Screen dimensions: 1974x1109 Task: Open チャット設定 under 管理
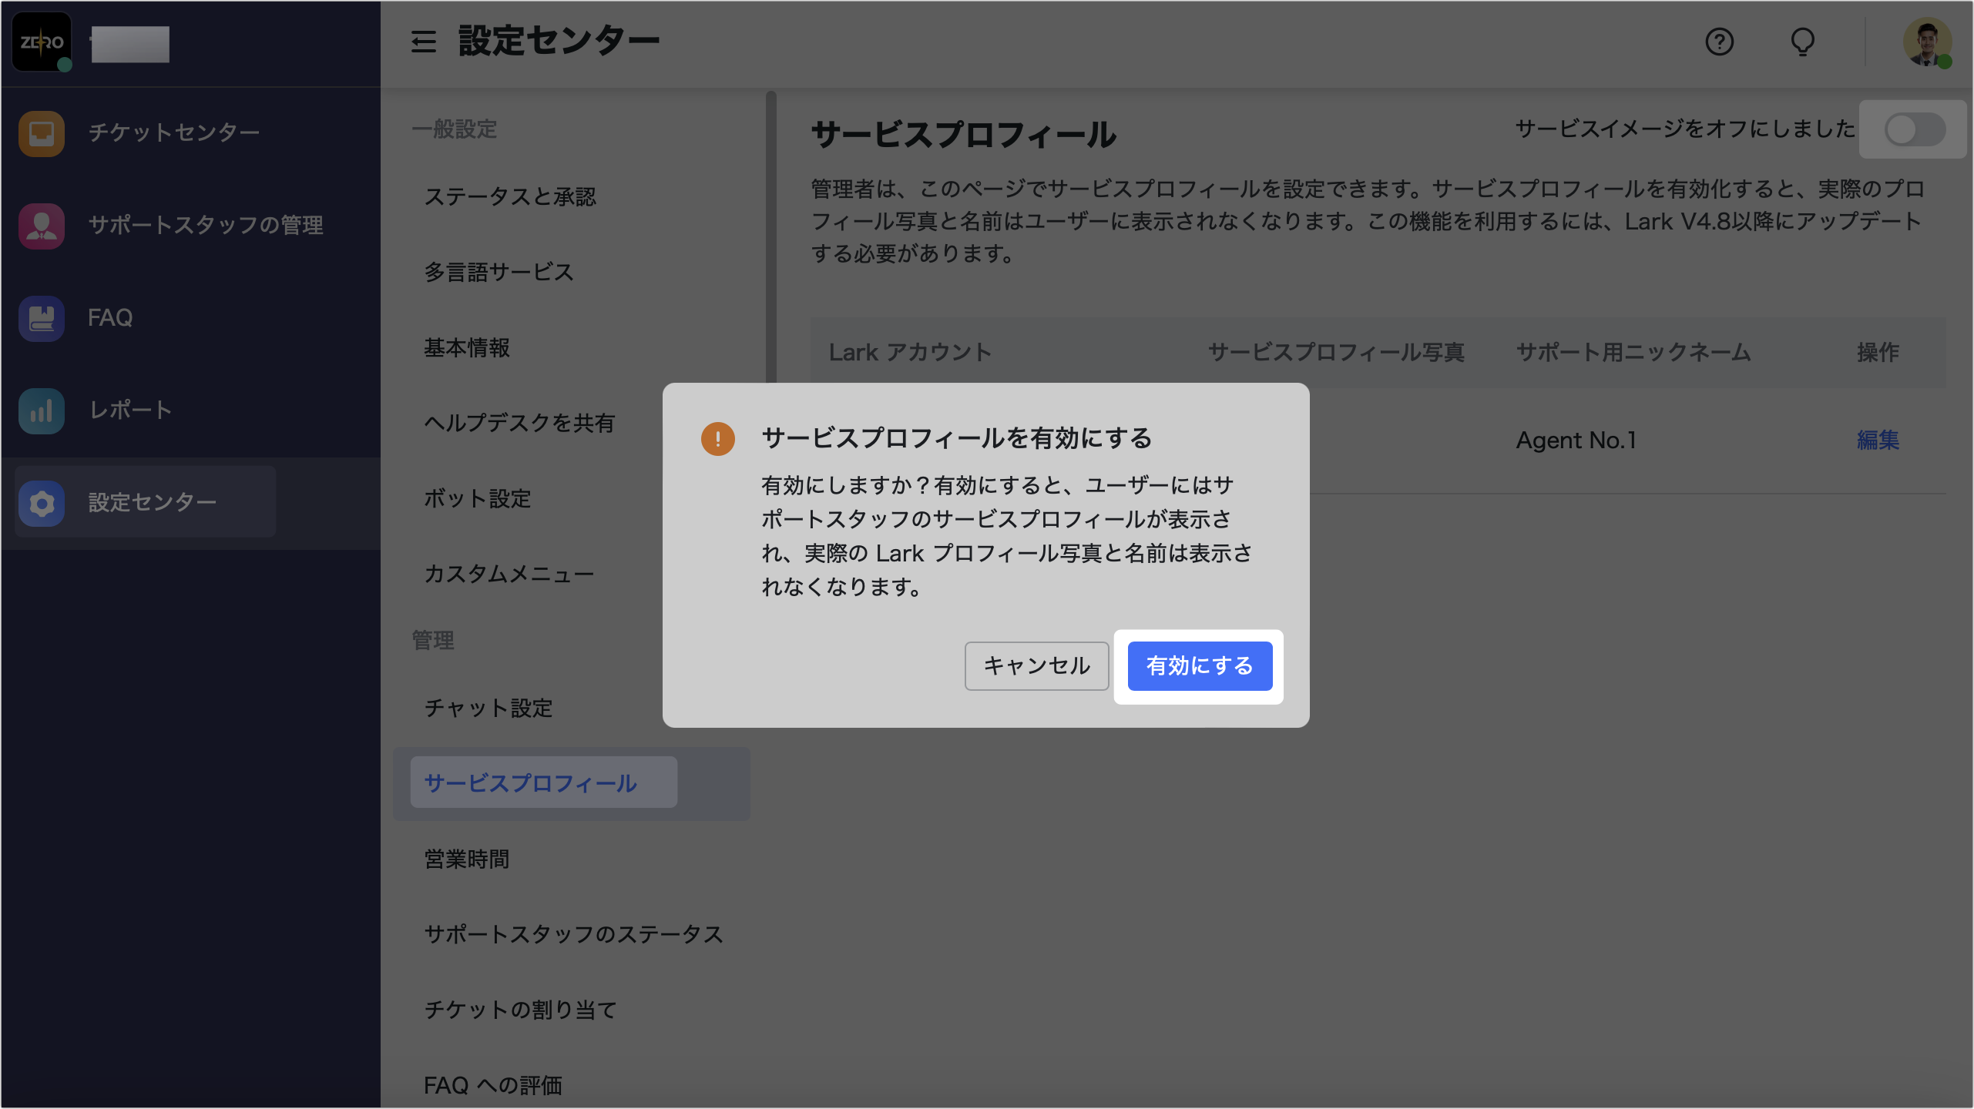tap(488, 709)
